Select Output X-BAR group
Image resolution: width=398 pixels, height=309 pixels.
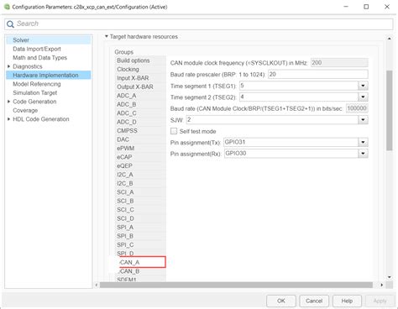(x=140, y=86)
